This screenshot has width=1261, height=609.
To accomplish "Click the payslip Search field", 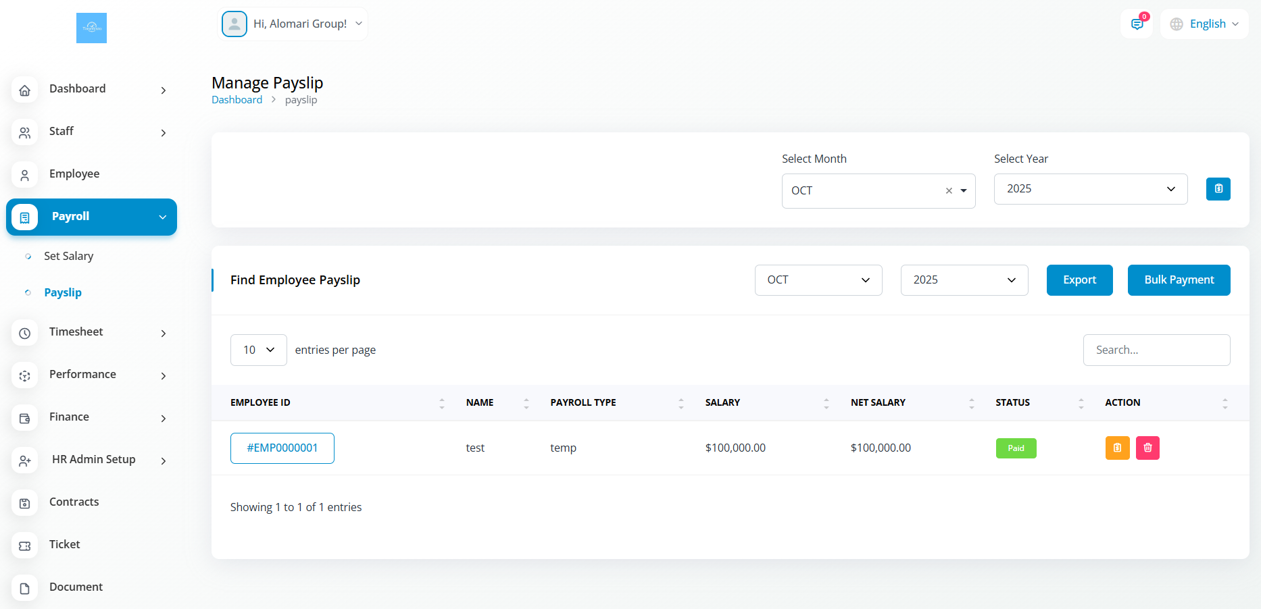I will 1156,350.
